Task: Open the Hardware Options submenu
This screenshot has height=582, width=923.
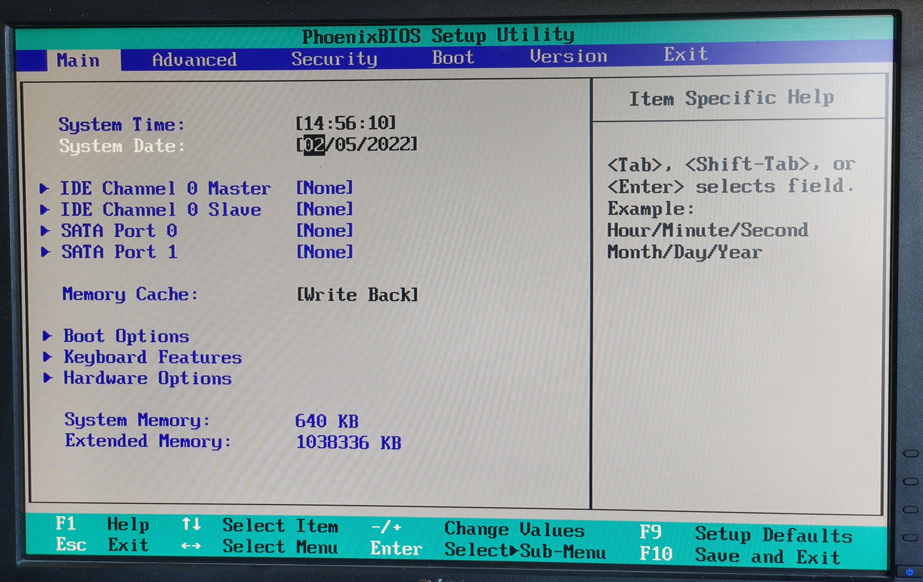Action: click(148, 378)
